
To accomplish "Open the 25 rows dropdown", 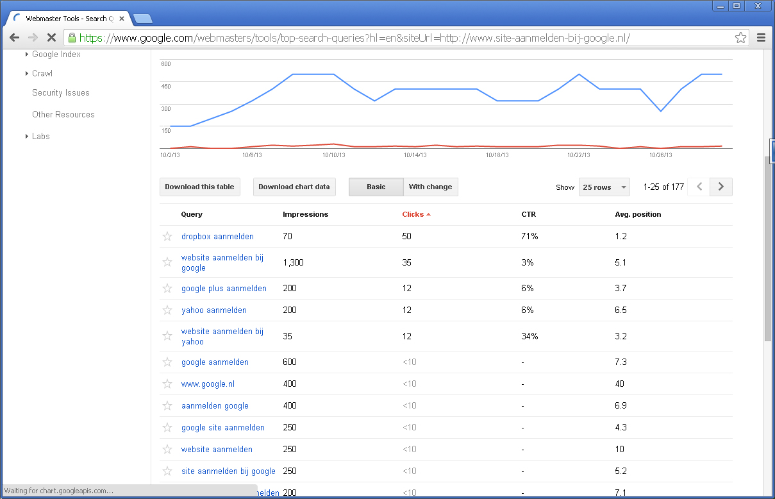I will click(x=604, y=187).
